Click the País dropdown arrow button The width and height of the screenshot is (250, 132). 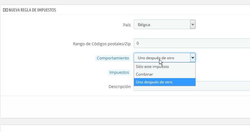pos(193,24)
